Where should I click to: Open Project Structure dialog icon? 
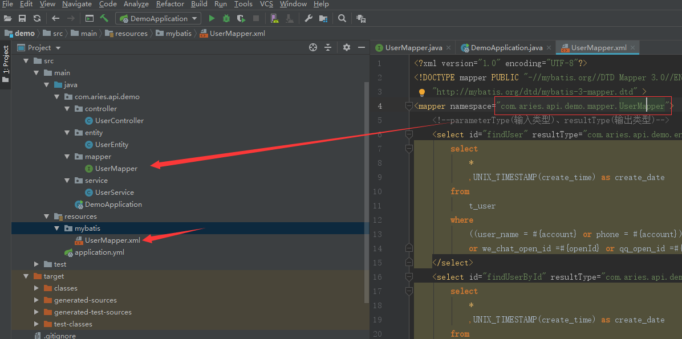pos(323,18)
